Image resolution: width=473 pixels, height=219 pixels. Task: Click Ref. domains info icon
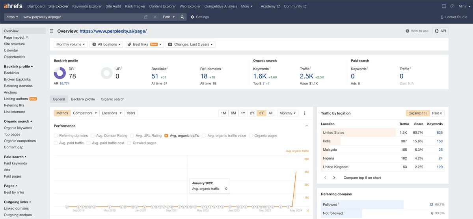pos(222,68)
